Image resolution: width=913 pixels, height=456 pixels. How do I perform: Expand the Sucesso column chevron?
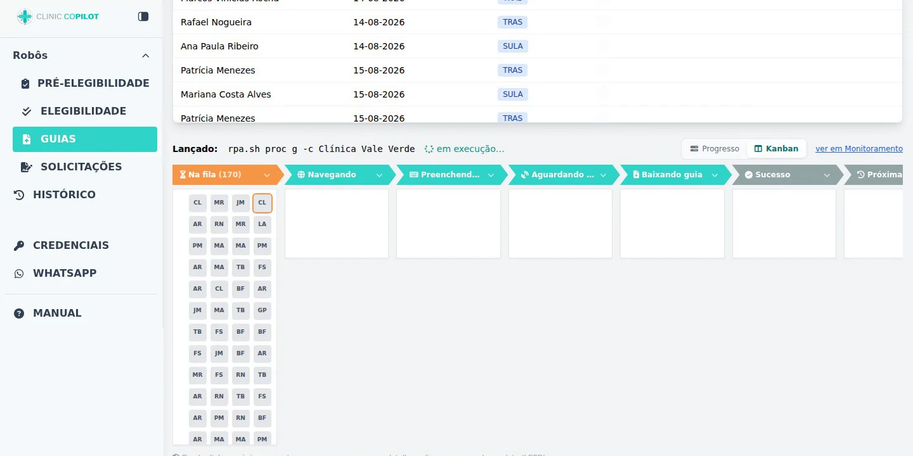(827, 175)
